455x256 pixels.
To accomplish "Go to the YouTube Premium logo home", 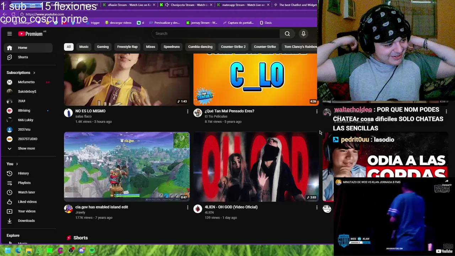I will click(x=31, y=34).
